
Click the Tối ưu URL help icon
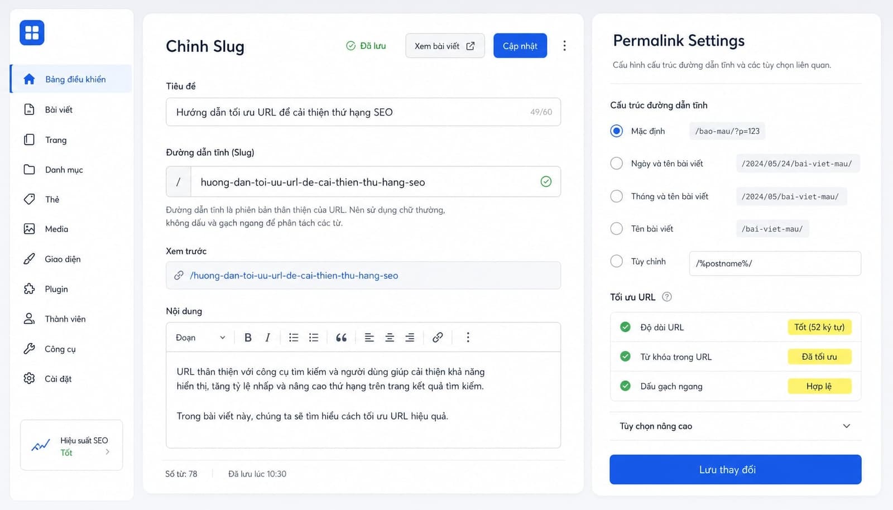[666, 297]
